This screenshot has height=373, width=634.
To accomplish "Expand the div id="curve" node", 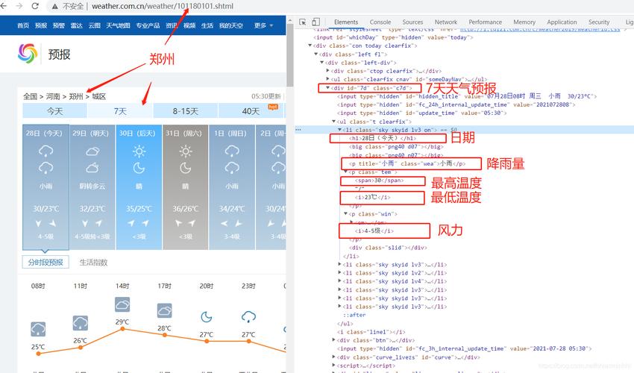I will click(333, 357).
